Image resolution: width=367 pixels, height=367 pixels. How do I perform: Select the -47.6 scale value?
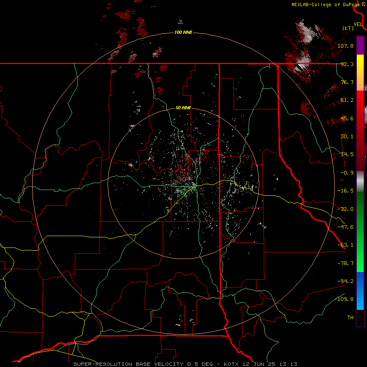(x=345, y=227)
